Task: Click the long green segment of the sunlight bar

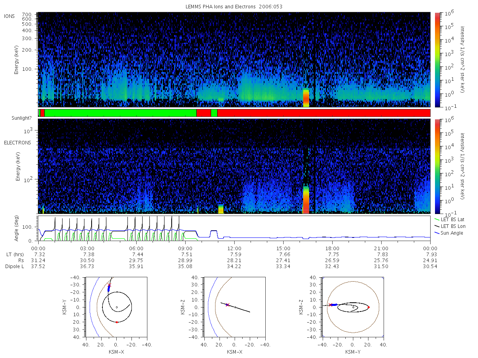Action: pos(121,113)
